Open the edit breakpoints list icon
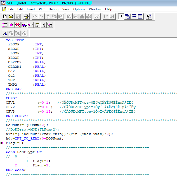 5,25
